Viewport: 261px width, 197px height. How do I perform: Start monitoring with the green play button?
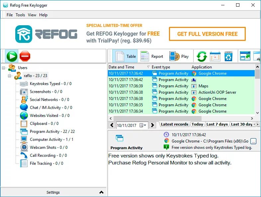click(12, 56)
